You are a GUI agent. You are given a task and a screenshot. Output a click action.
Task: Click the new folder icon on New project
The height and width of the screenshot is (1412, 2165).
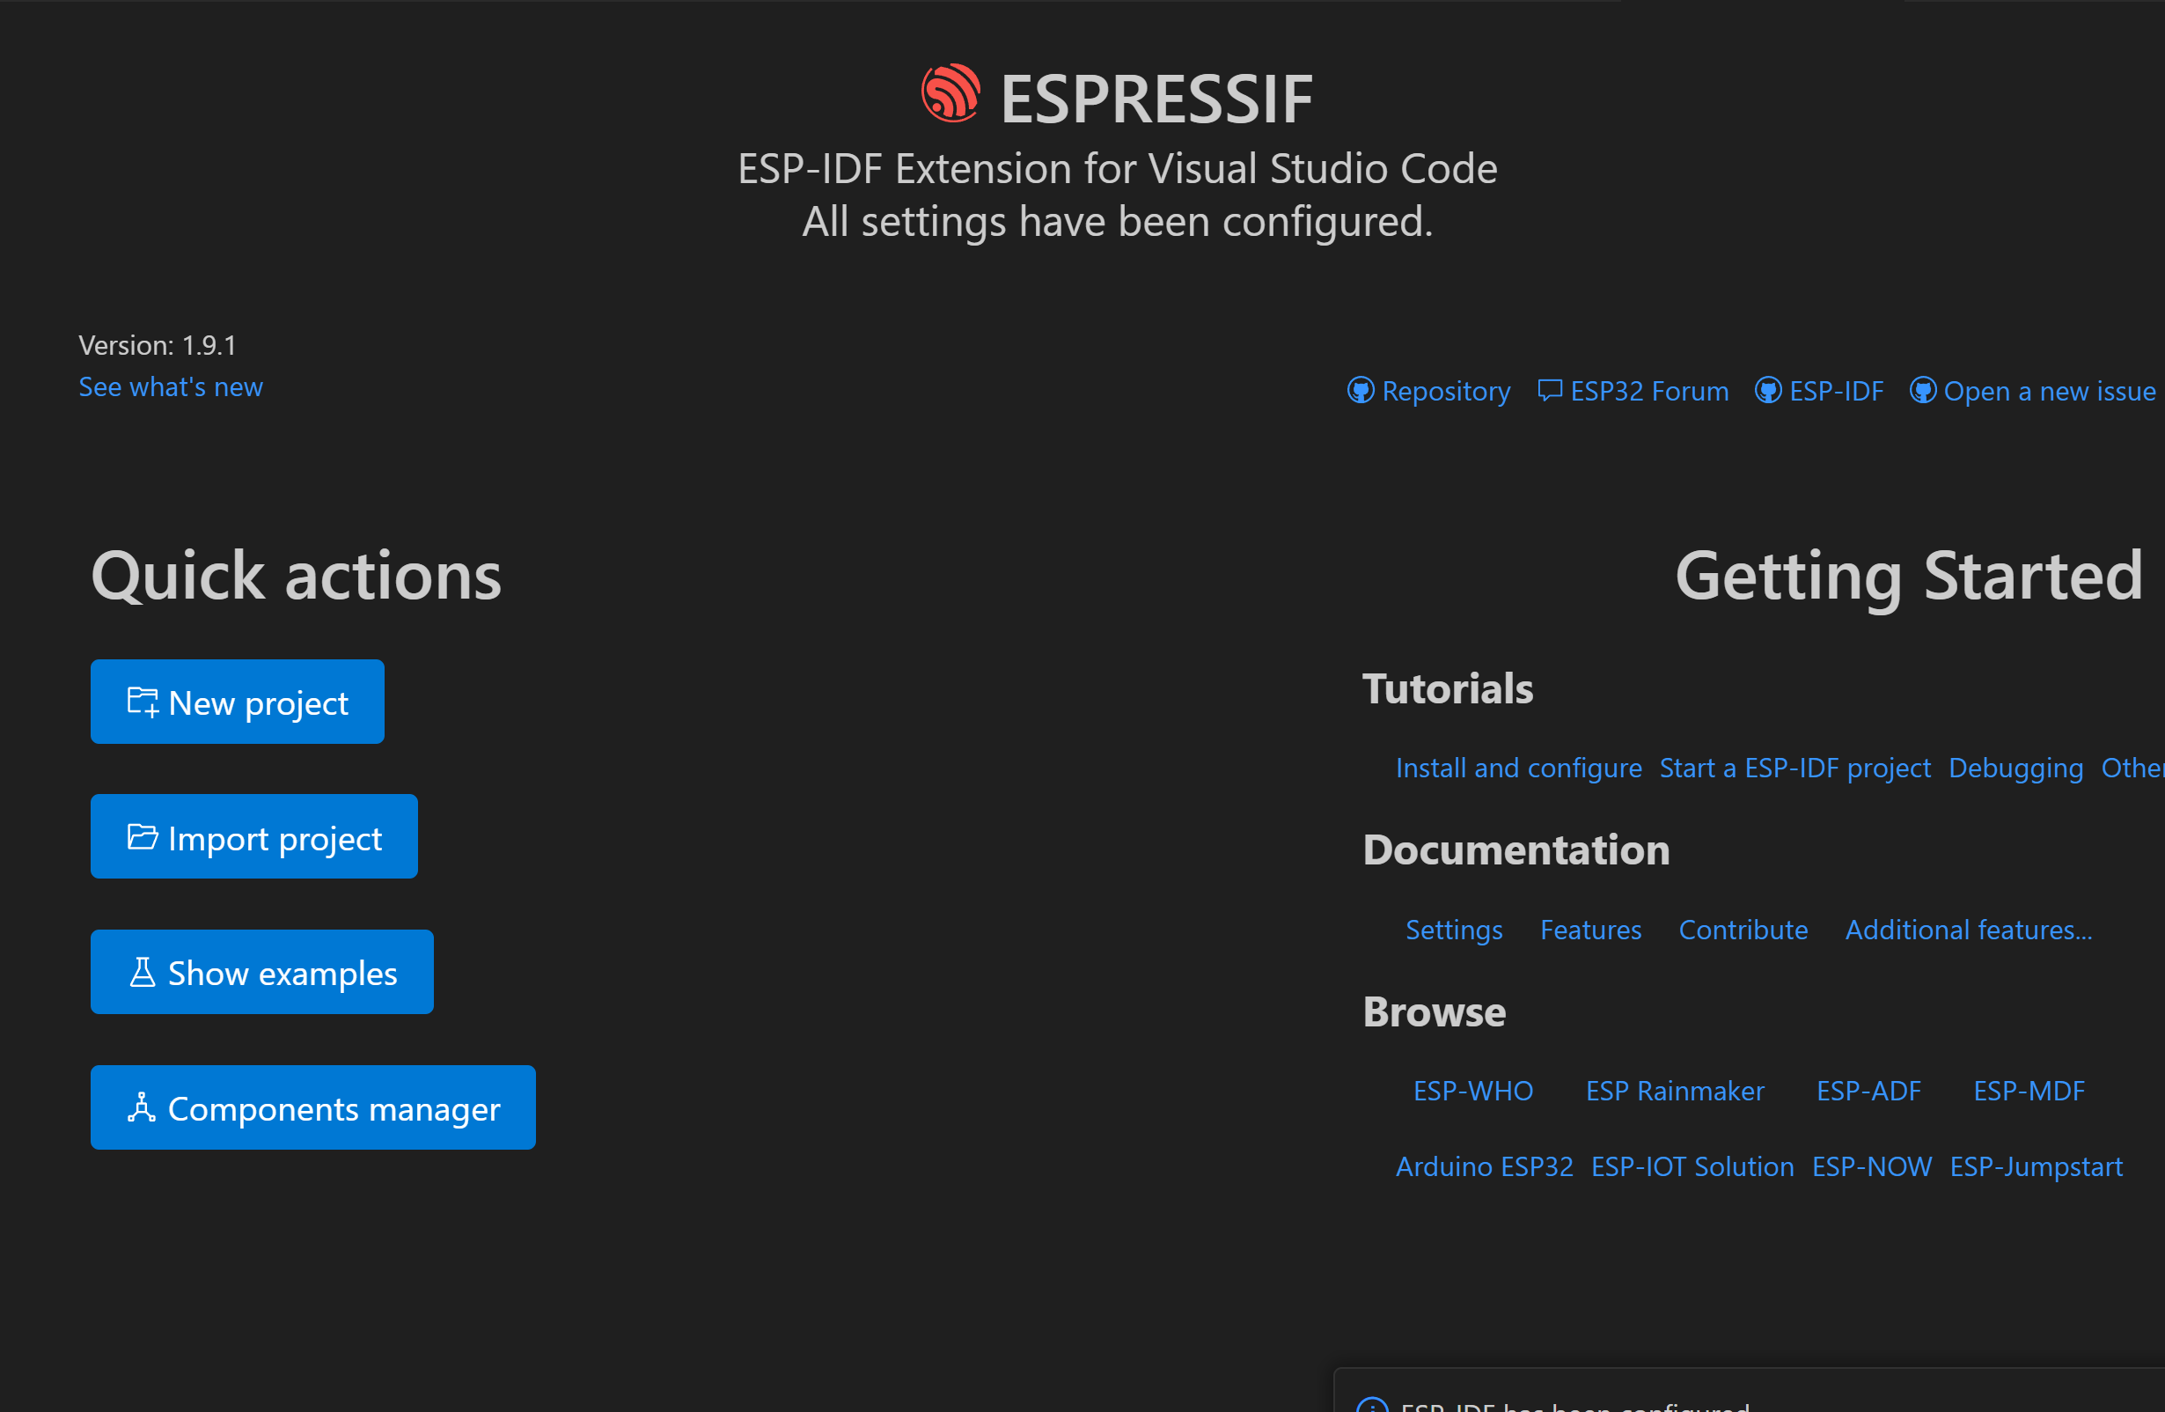click(x=142, y=702)
